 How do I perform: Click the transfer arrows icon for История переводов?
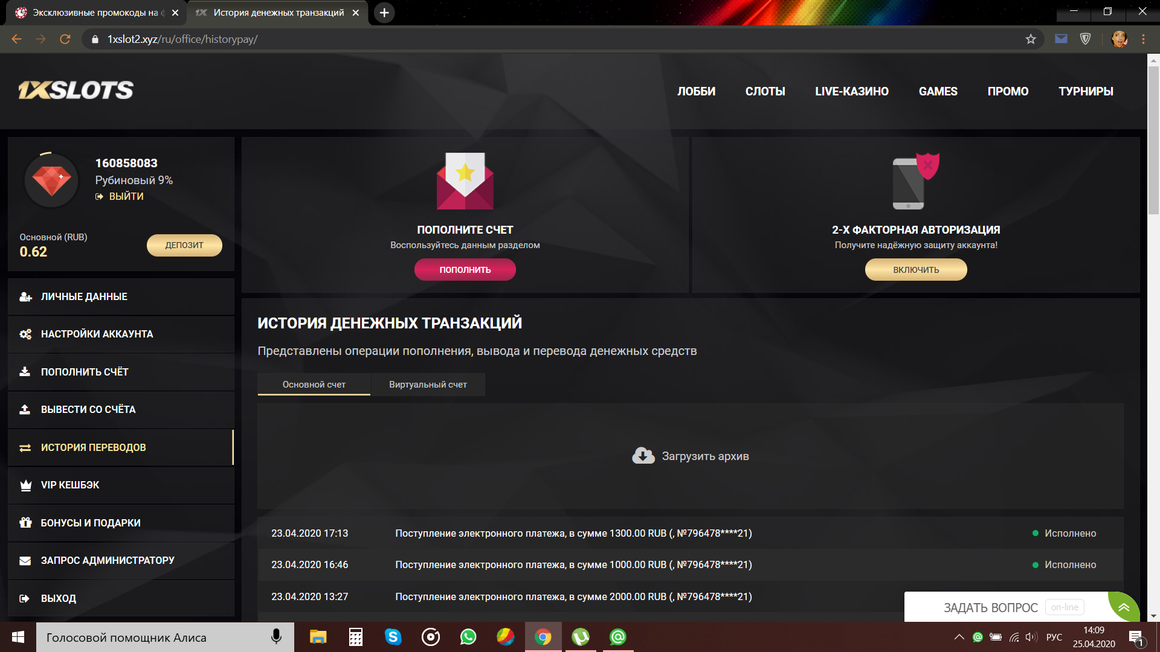[x=24, y=447]
